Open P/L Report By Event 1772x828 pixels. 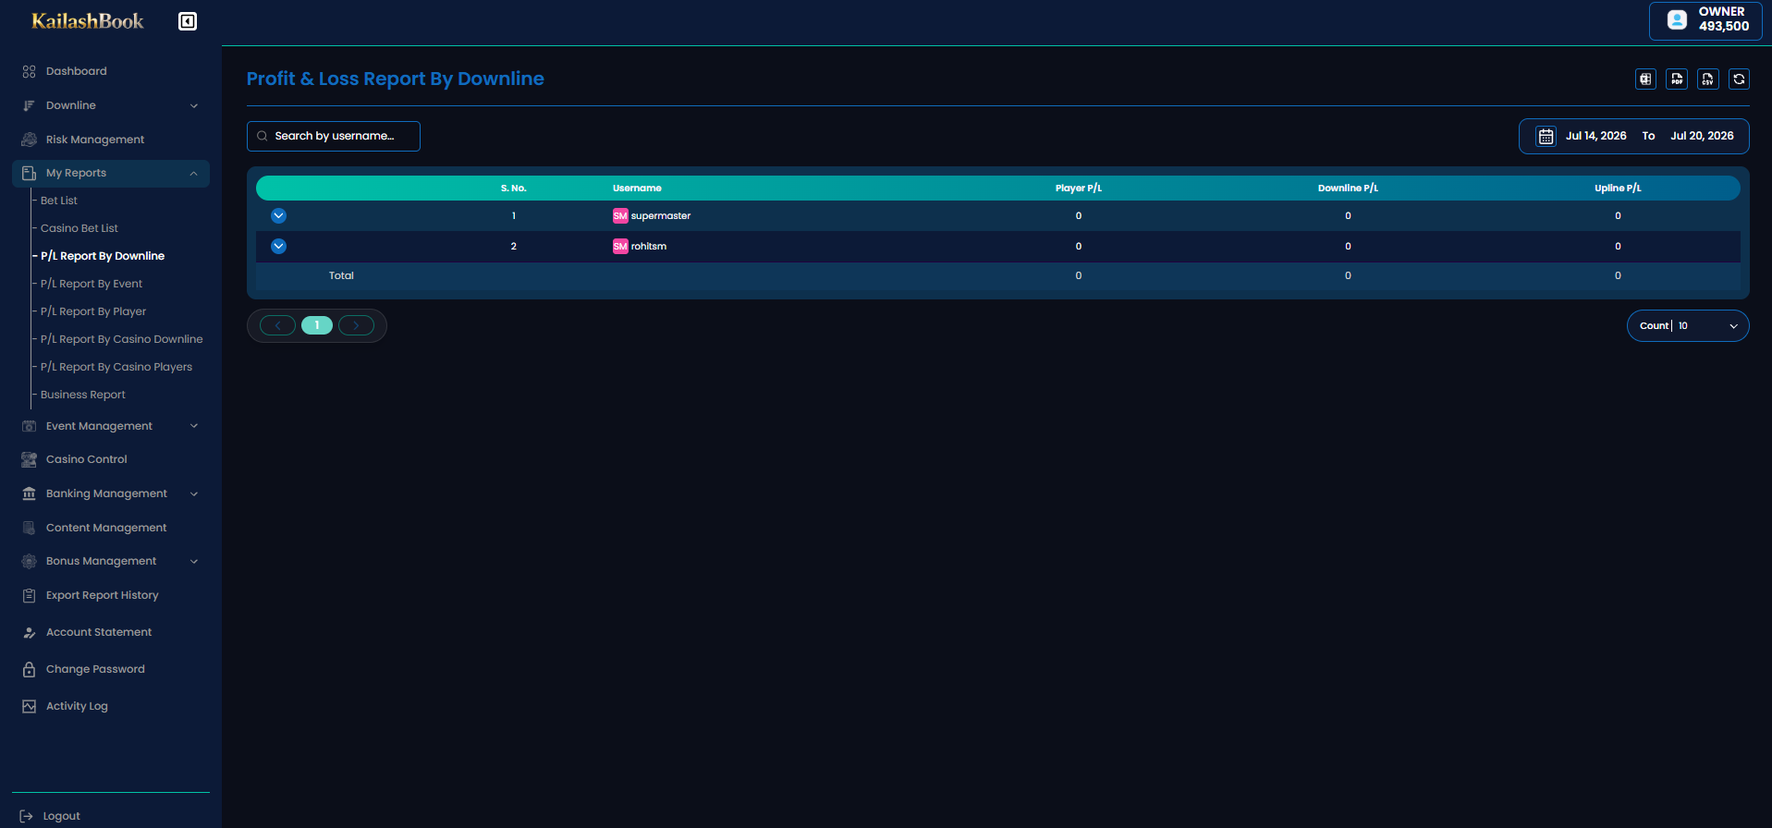tap(92, 284)
